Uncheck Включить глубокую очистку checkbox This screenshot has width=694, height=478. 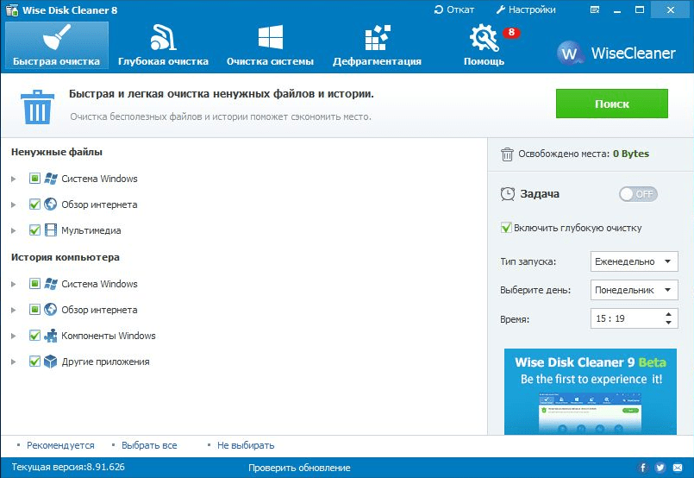[x=507, y=228]
